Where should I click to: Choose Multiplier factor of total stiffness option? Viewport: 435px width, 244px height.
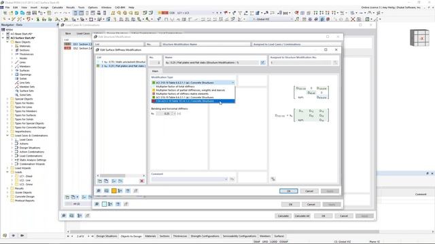(x=193, y=87)
